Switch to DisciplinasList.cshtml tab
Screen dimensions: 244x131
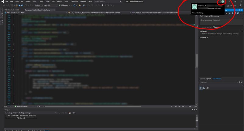[12, 10]
